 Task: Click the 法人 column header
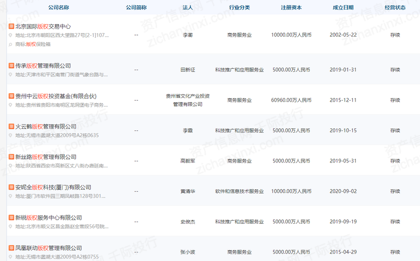187,7
